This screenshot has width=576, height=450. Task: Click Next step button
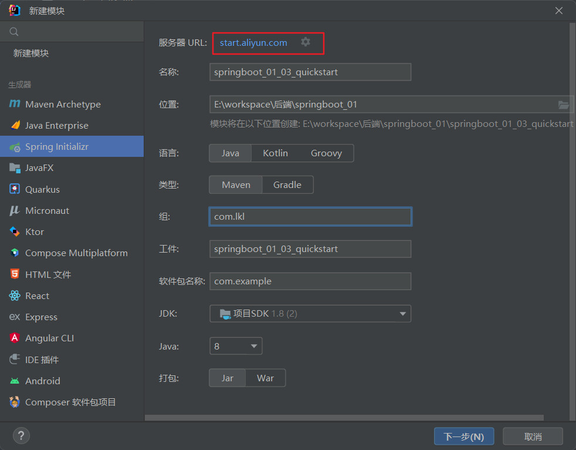coord(463,436)
